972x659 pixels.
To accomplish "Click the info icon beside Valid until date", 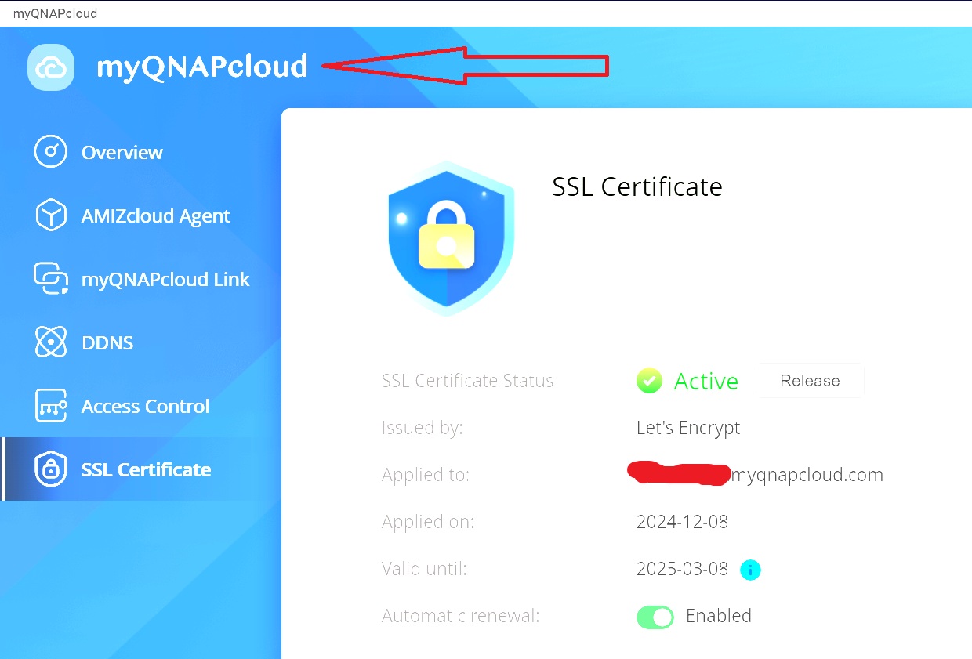I will pyautogui.click(x=750, y=570).
